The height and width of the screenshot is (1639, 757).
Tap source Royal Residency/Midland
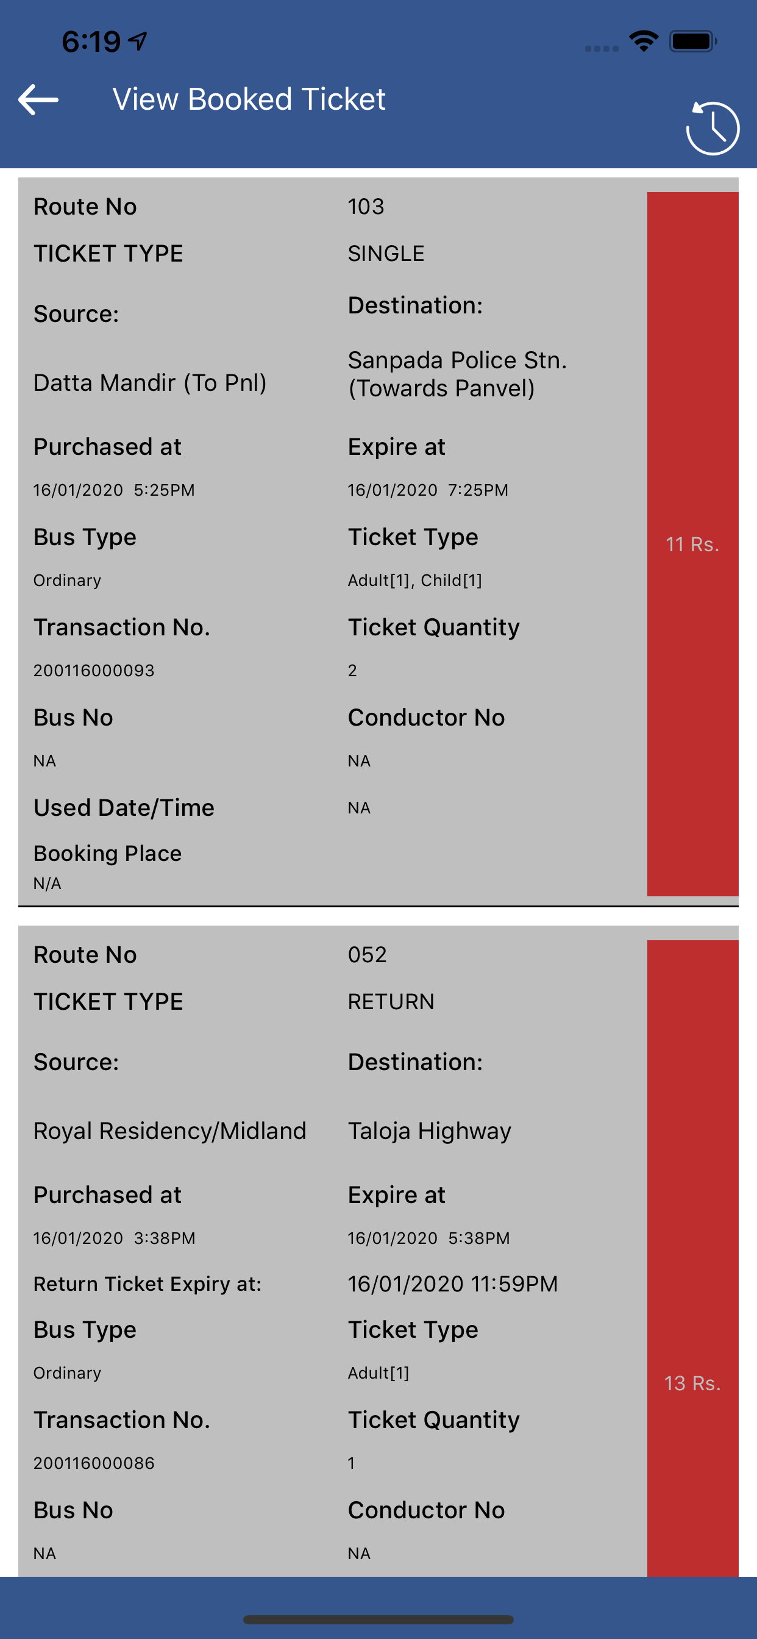pyautogui.click(x=170, y=1131)
